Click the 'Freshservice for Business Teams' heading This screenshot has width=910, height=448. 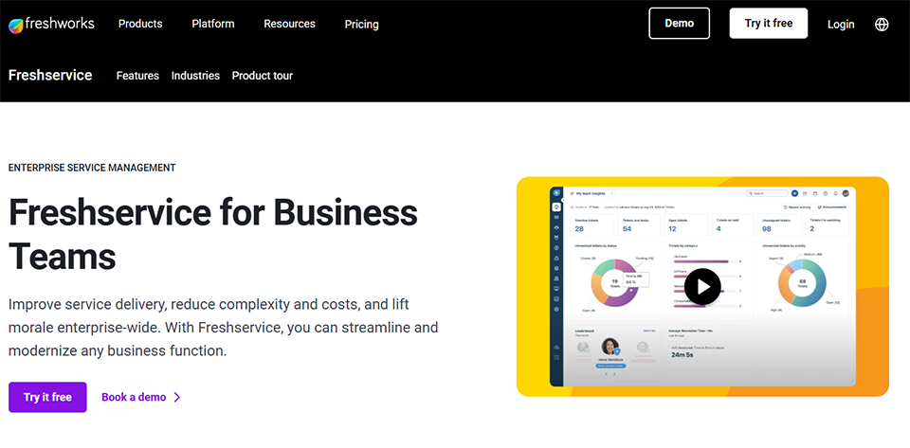point(213,235)
